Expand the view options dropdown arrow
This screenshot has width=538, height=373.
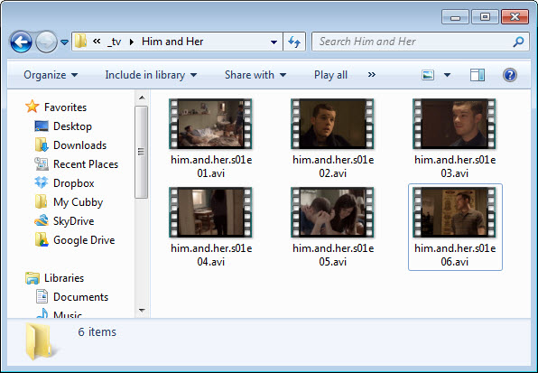pyautogui.click(x=447, y=75)
